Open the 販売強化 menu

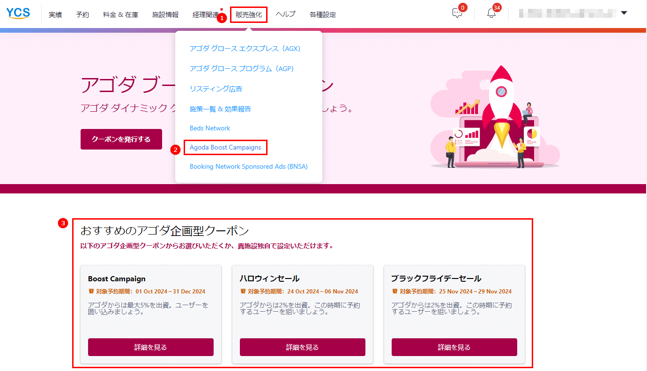coord(249,14)
